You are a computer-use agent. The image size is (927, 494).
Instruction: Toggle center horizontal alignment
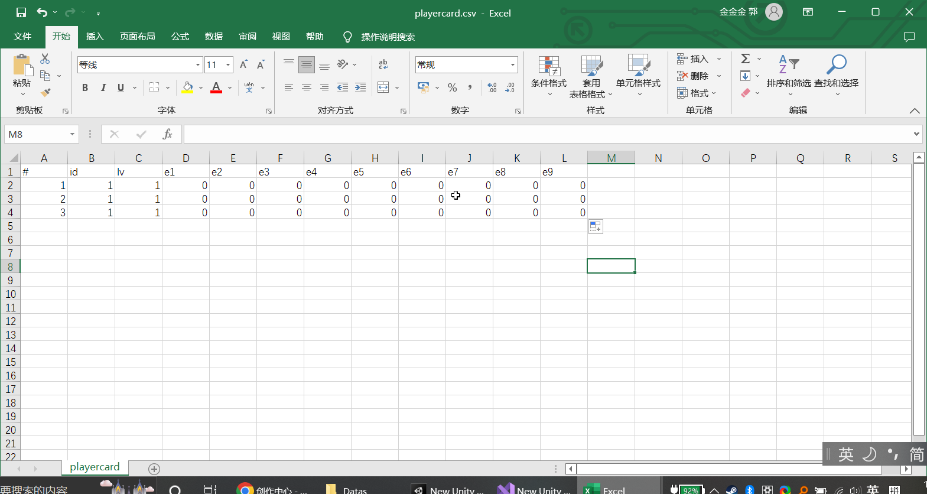pos(307,87)
